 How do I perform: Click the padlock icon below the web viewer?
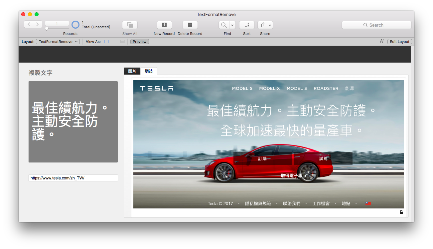pyautogui.click(x=401, y=212)
